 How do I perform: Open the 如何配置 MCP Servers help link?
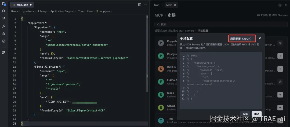[273, 15]
